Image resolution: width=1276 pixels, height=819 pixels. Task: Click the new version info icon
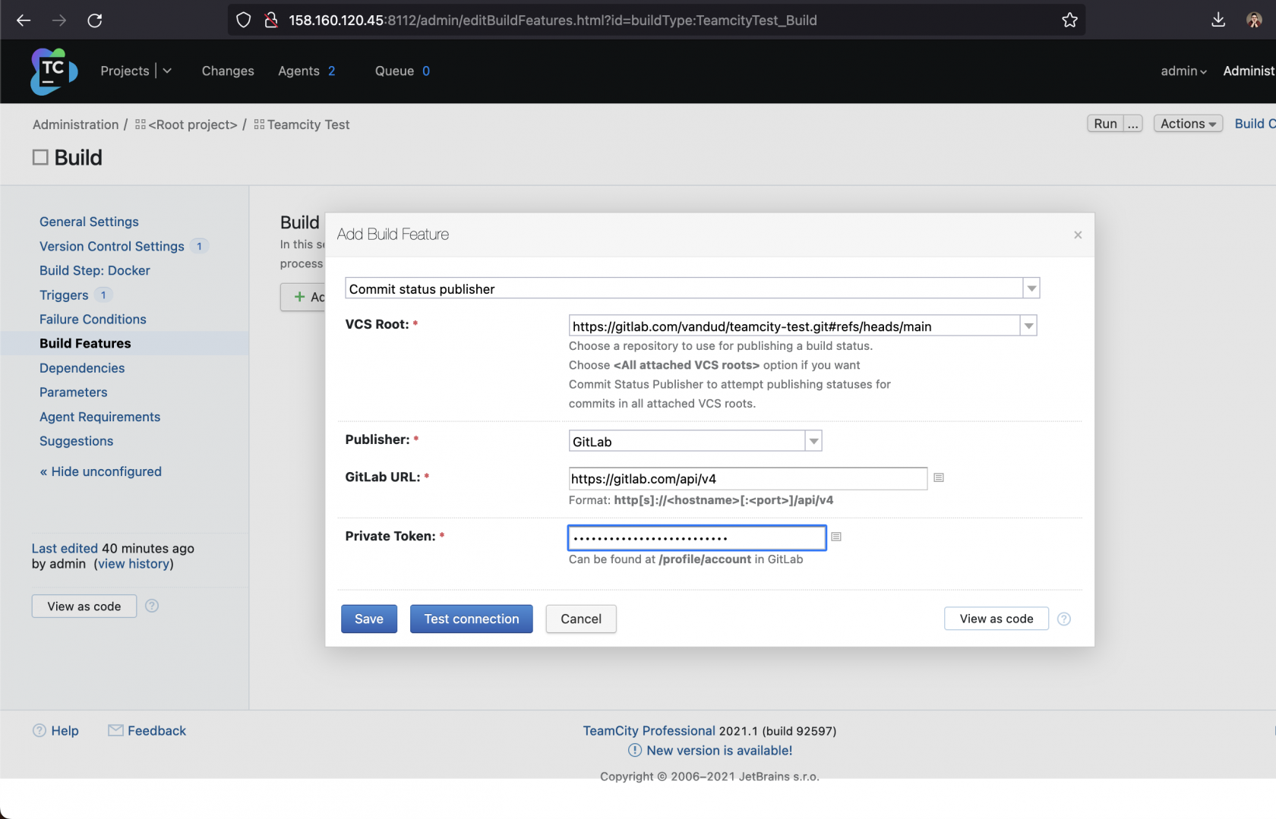(x=635, y=750)
